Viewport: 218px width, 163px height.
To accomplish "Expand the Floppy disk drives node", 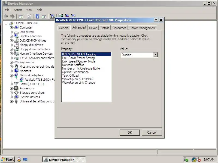I will [11, 45].
